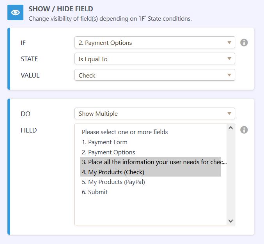Deselect '3. Place all the information' field entry
Image resolution: width=264 pixels, height=244 pixels.
pyautogui.click(x=151, y=162)
